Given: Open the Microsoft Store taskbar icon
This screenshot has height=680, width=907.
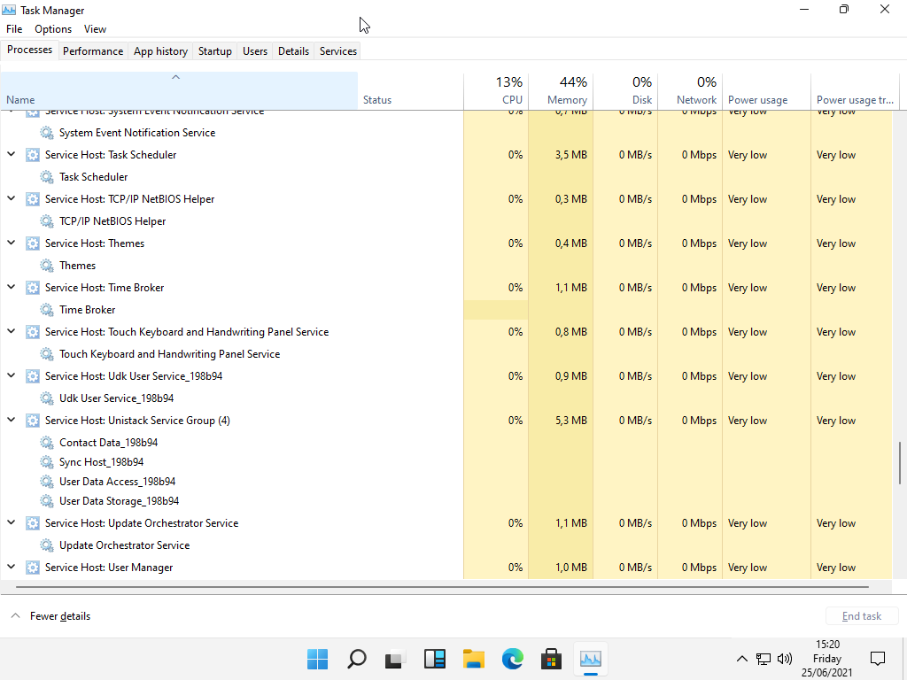Looking at the screenshot, I should point(552,659).
